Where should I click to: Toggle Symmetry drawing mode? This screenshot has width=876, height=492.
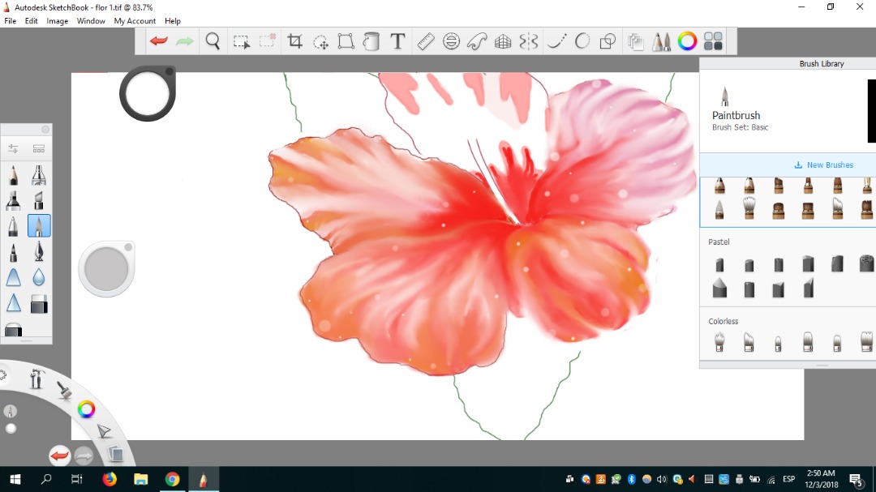[x=529, y=41]
